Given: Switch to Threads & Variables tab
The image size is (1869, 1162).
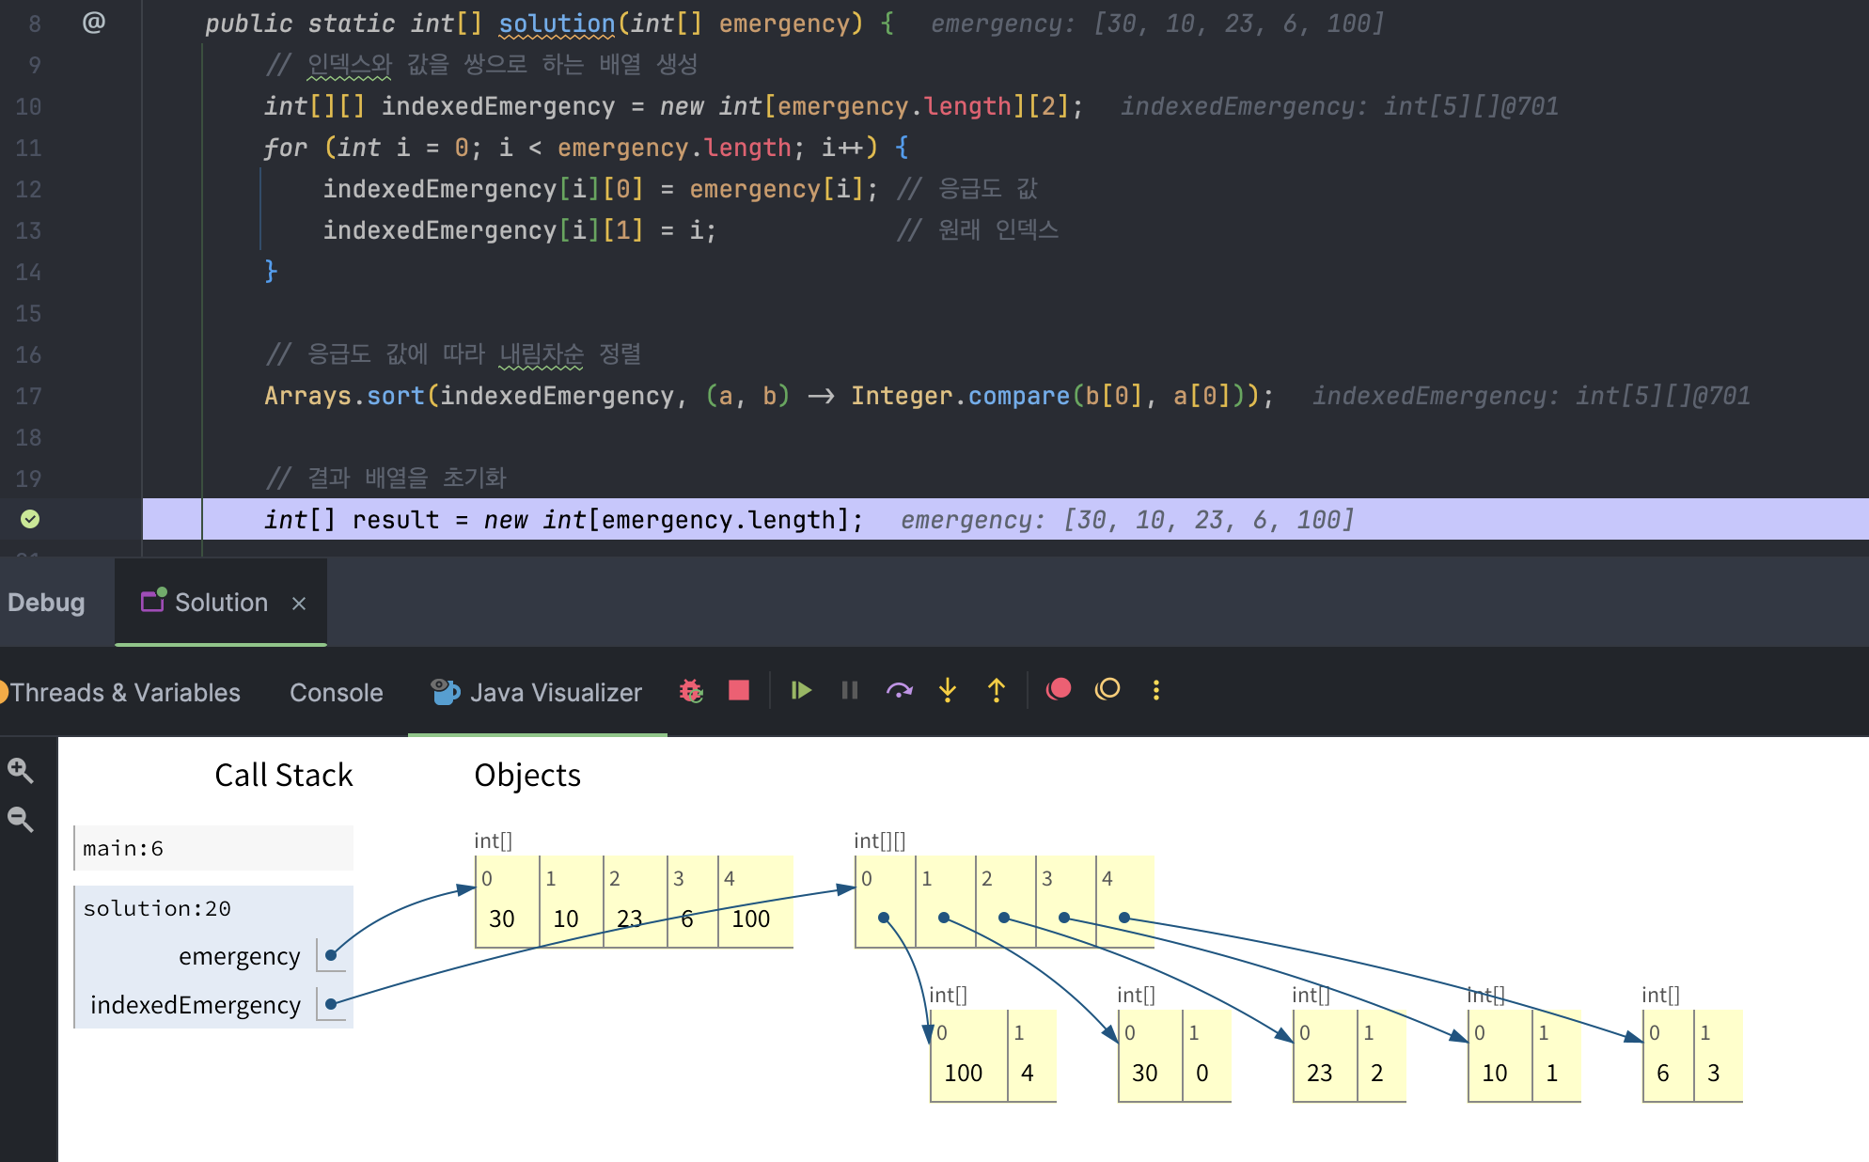Looking at the screenshot, I should 125,693.
